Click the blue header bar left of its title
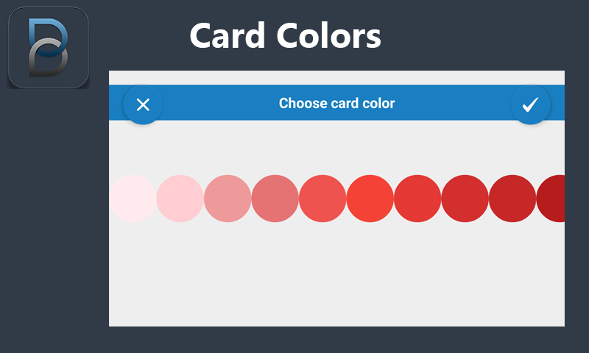 (214, 103)
